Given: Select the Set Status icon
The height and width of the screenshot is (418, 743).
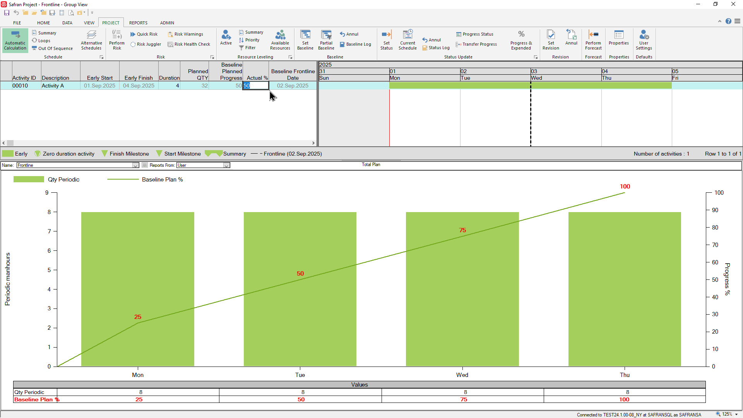Looking at the screenshot, I should [x=386, y=40].
